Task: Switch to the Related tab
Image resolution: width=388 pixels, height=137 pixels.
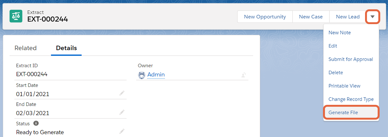Action: pyautogui.click(x=26, y=48)
